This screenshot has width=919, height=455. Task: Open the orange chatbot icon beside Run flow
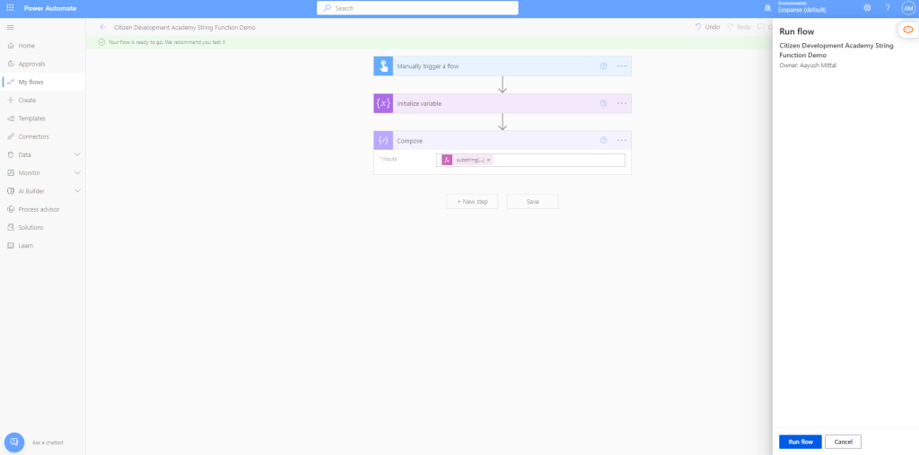coord(908,30)
